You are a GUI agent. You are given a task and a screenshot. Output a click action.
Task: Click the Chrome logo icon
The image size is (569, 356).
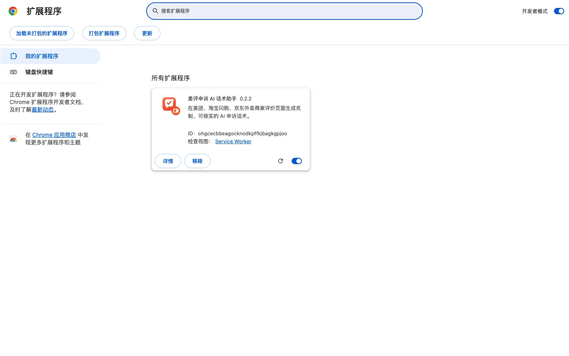tap(13, 11)
